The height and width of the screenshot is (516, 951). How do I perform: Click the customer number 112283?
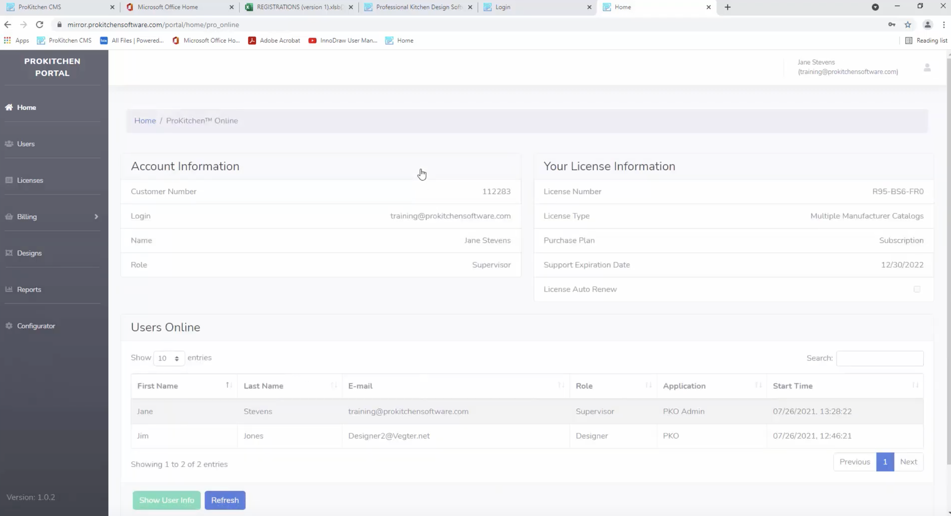click(496, 192)
